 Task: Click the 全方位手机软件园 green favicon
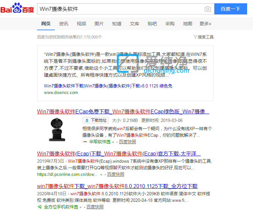pos(39,207)
